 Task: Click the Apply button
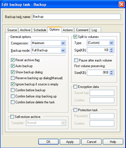(70, 142)
